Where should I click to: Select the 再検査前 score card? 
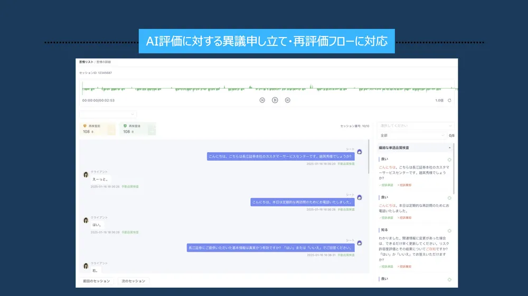point(98,129)
